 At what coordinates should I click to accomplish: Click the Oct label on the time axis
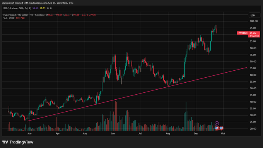(x=223, y=134)
